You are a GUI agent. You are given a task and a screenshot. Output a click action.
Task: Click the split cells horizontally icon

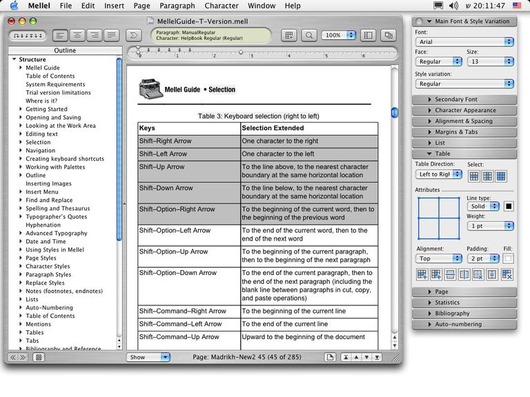[x=450, y=274]
